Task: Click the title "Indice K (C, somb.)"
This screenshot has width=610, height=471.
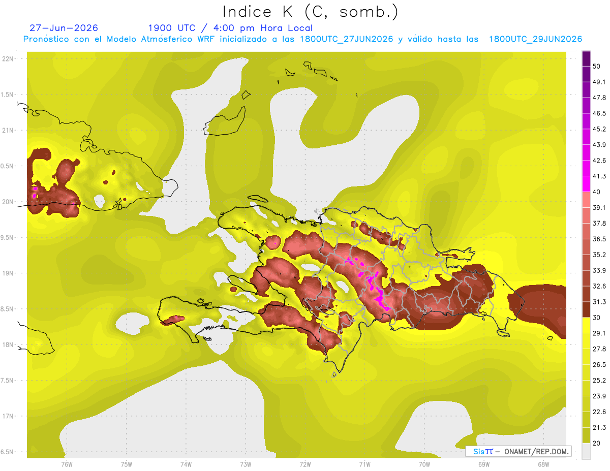Action: (x=311, y=12)
